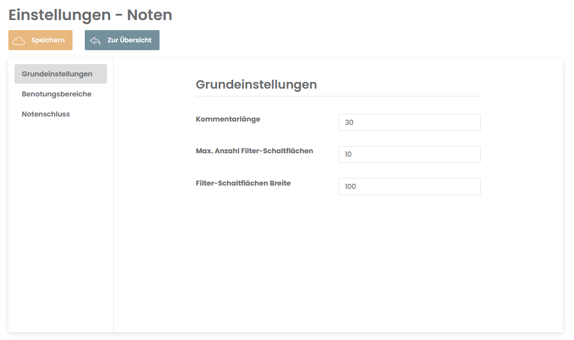
Task: Click the Max. Anzahl Filter-Schaltflächen label
Action: click(254, 151)
